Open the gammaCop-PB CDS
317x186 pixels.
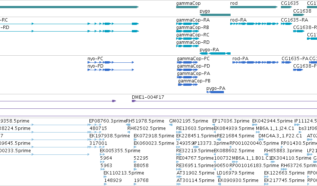point(188,85)
